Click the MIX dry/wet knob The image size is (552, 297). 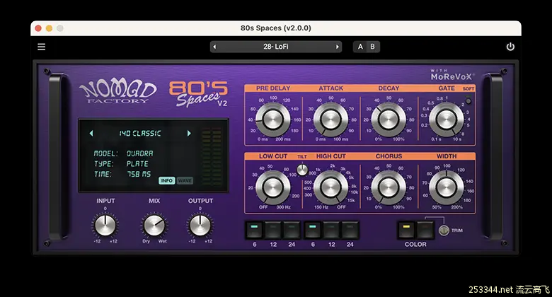(154, 225)
